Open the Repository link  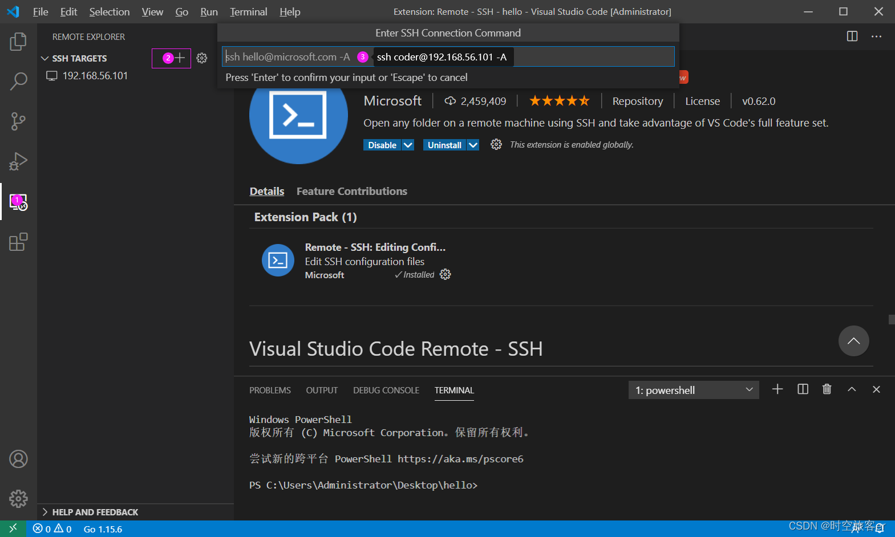click(x=638, y=101)
